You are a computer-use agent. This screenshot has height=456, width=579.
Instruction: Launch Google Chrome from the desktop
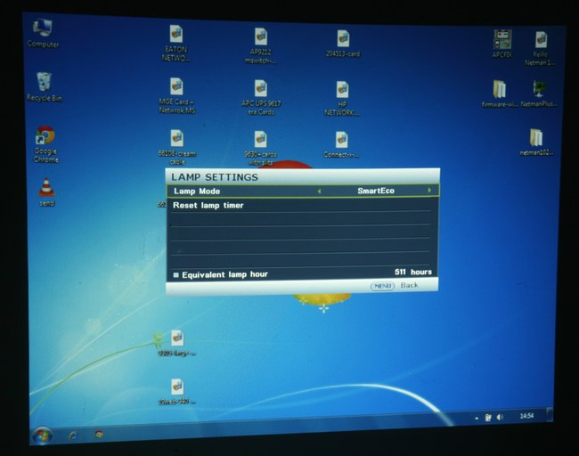coord(45,144)
